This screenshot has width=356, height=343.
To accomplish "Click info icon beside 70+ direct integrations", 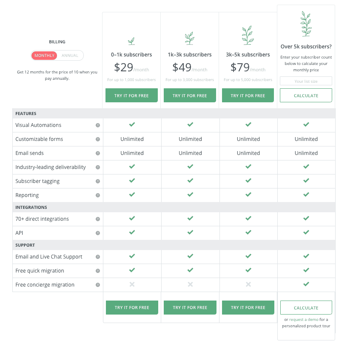I will click(98, 219).
